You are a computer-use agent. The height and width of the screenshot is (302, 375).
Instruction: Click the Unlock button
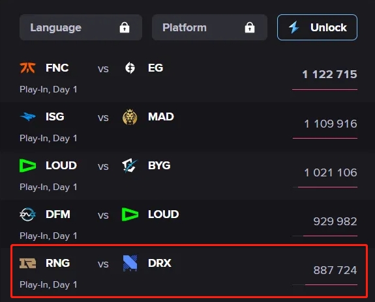click(317, 27)
